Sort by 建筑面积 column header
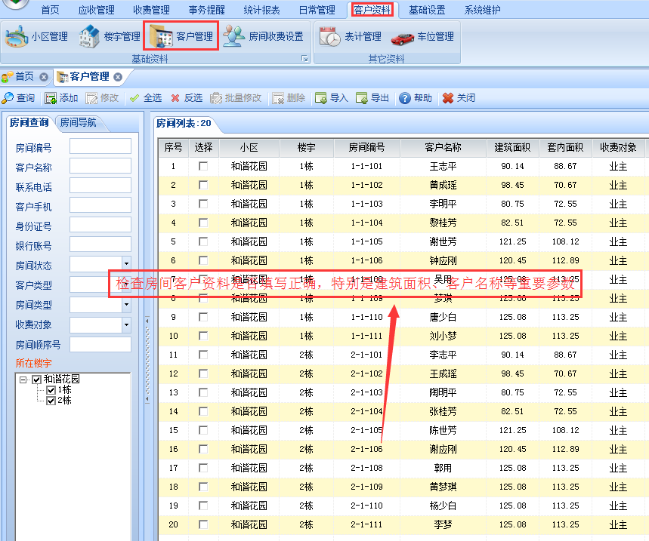Screen dimensions: 649x541 512,148
